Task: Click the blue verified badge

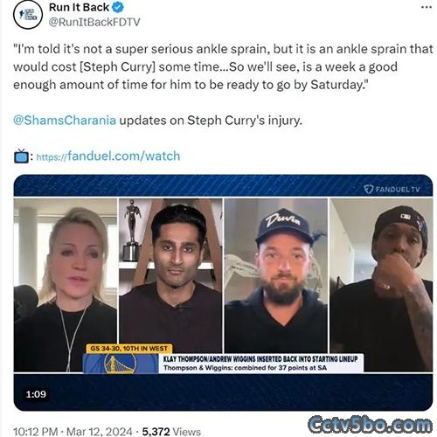Action: point(118,8)
